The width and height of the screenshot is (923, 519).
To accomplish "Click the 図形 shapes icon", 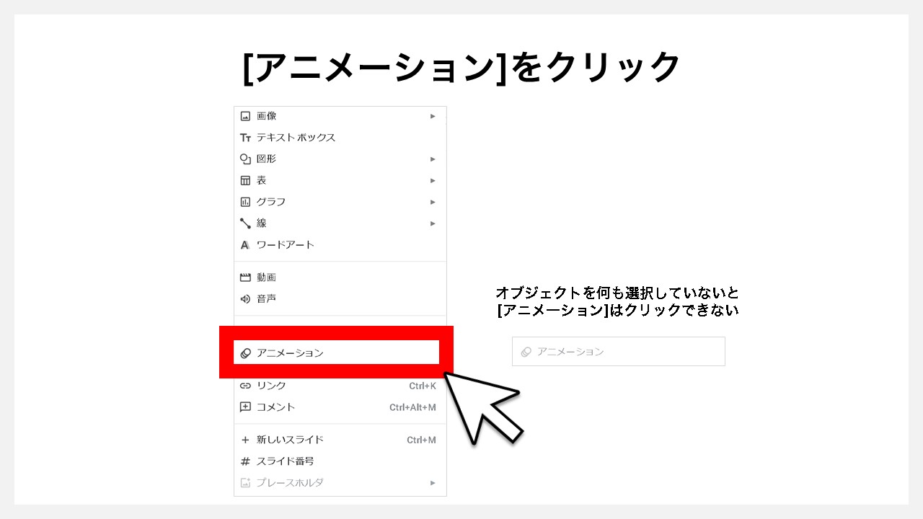I will click(245, 159).
